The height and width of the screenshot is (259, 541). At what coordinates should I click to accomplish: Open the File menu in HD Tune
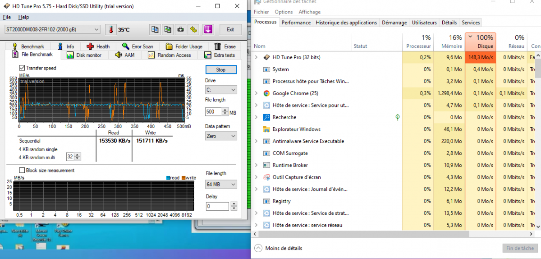pos(7,17)
